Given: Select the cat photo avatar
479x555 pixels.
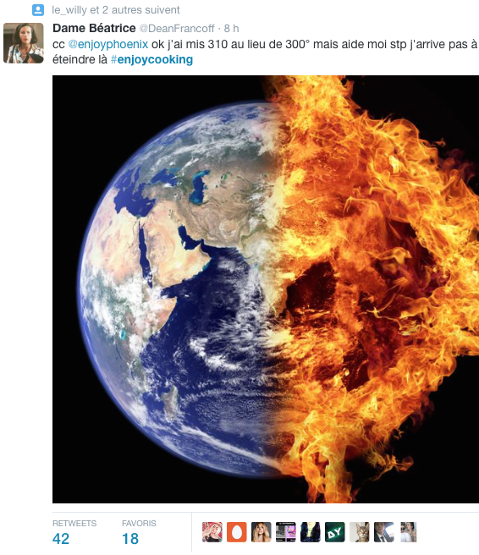Looking at the screenshot, I should (x=360, y=532).
